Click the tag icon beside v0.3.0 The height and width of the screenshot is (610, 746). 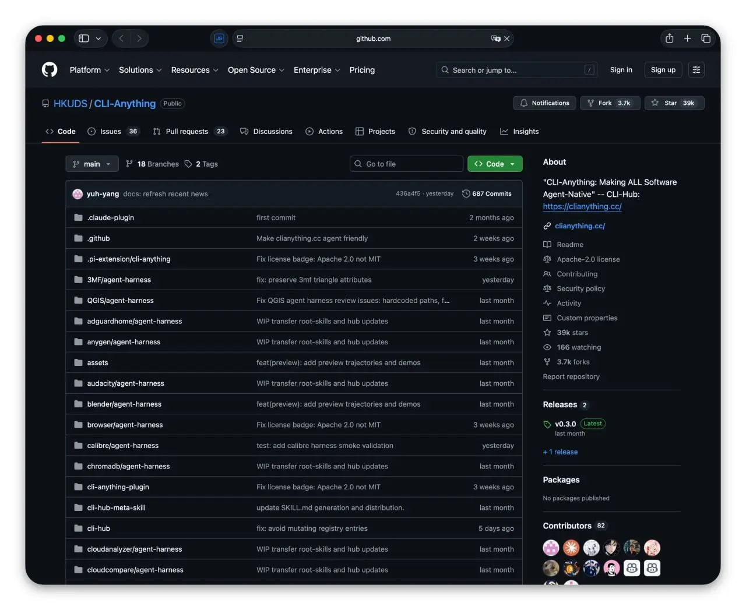547,424
